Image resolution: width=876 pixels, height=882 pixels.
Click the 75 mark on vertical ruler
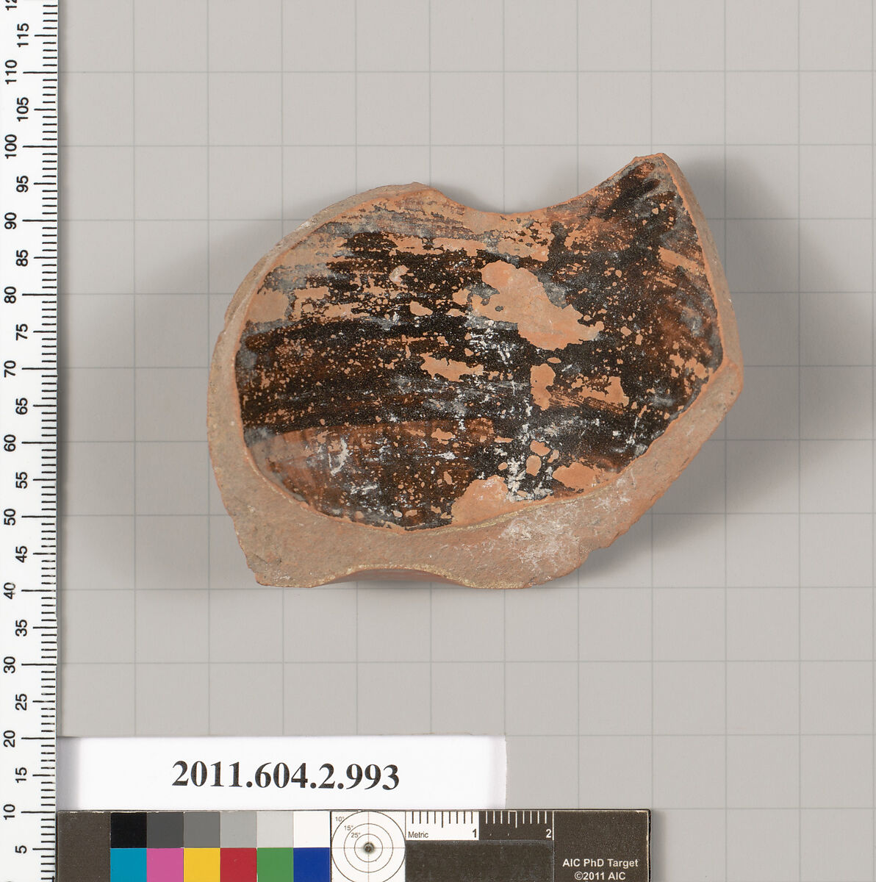click(10, 331)
